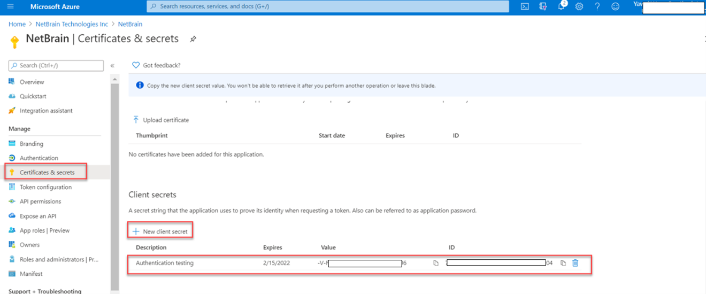Open the Azure portal hamburger menu
706x294 pixels.
tap(10, 6)
